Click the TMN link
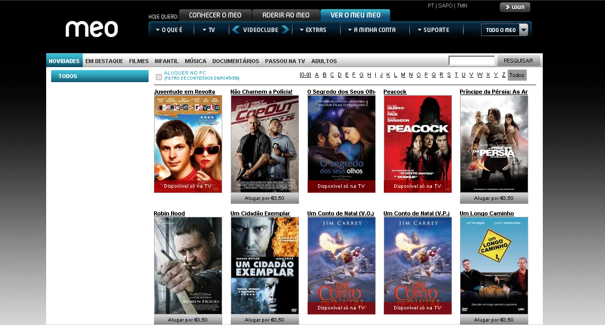Screen dimensions: 605x325 coord(462,6)
